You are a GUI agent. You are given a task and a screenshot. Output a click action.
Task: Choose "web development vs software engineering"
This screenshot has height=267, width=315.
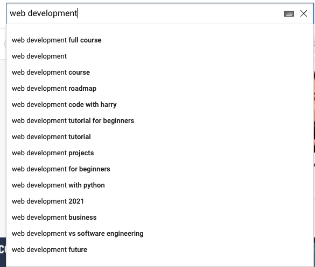tap(160, 234)
